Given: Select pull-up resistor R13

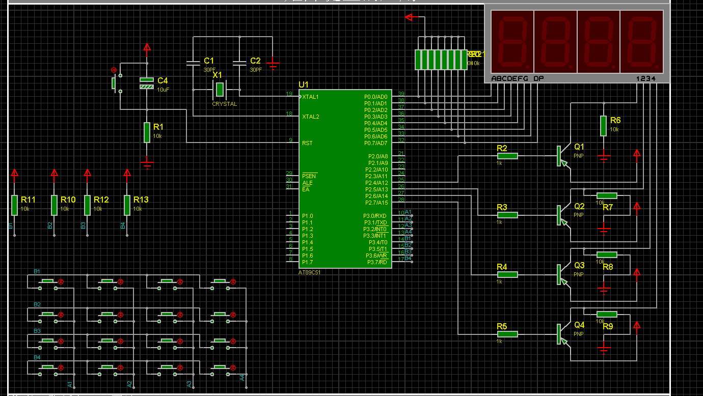Looking at the screenshot, I should (x=127, y=205).
